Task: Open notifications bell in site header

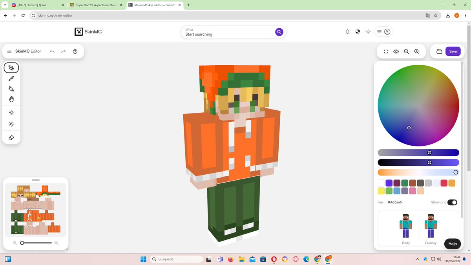Action: pos(347,32)
